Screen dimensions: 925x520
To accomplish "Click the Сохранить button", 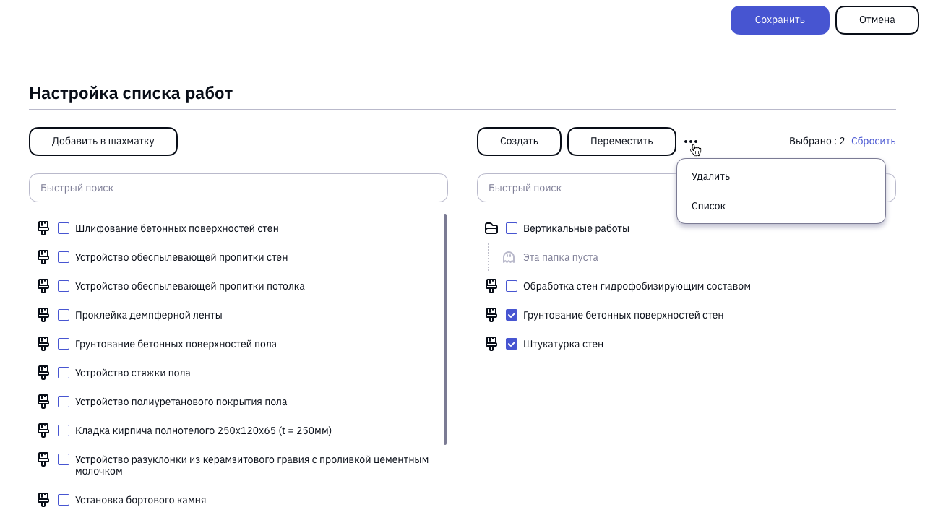I will coord(780,20).
